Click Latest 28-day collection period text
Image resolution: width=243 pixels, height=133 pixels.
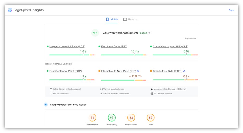[67, 89]
